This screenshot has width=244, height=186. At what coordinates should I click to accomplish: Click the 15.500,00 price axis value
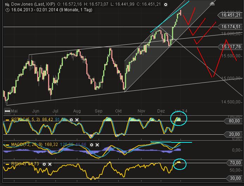tap(231, 56)
